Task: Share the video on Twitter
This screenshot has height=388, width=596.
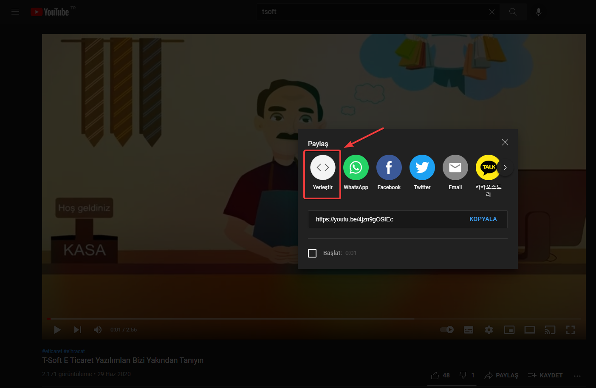Action: pos(422,173)
